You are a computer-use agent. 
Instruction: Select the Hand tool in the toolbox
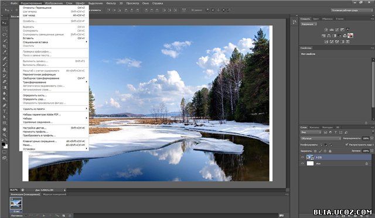tap(5, 129)
